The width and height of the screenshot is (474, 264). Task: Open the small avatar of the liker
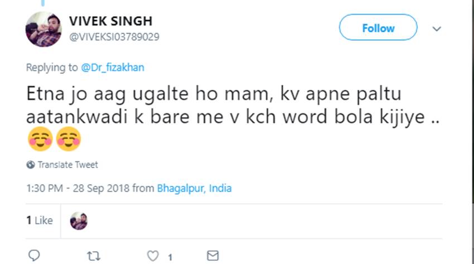click(79, 221)
